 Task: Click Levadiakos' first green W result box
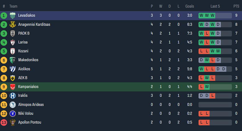tap(201, 16)
